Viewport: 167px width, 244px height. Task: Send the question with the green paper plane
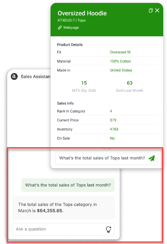point(152,158)
